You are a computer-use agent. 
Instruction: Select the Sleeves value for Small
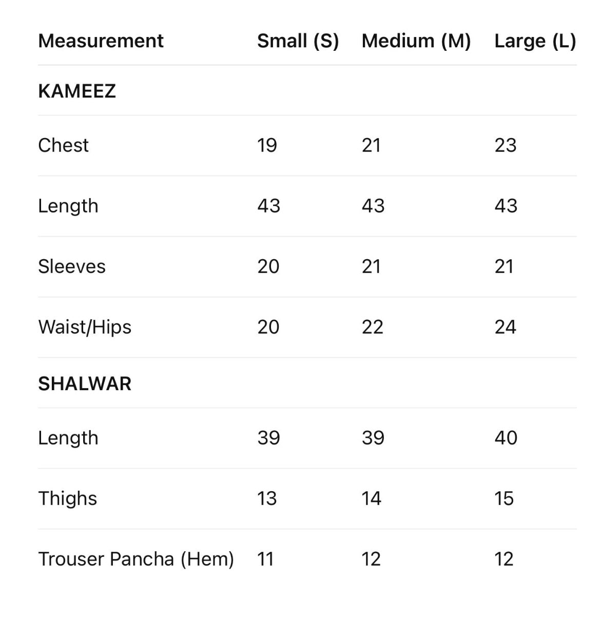(x=268, y=266)
